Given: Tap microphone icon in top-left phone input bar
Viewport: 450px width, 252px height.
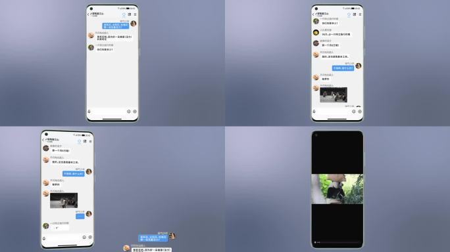Looking at the screenshot, I should (x=89, y=112).
